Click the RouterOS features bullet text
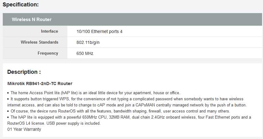The width and height of the screenshot is (263, 139). (x=119, y=111)
